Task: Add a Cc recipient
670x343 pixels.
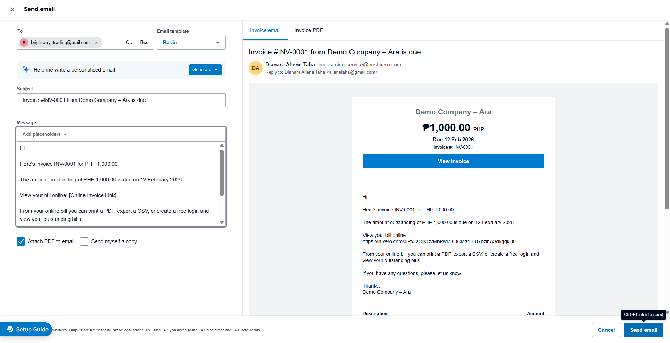Action: tap(129, 43)
